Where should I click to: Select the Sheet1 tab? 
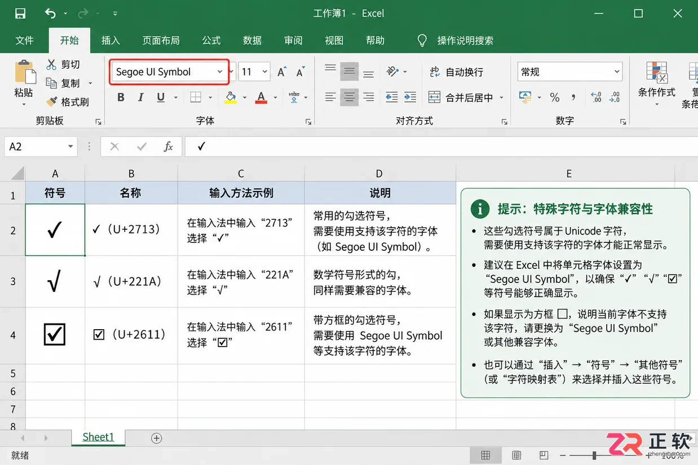(98, 437)
